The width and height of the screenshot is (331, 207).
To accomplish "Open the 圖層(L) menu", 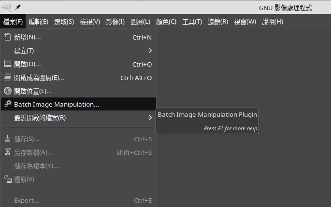I will pos(141,22).
